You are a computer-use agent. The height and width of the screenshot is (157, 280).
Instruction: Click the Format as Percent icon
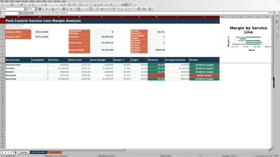(107, 9)
